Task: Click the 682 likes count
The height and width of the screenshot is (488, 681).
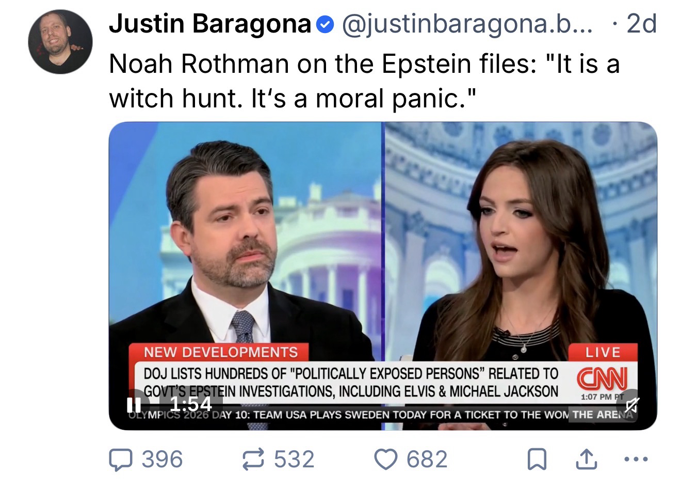Action: (427, 459)
